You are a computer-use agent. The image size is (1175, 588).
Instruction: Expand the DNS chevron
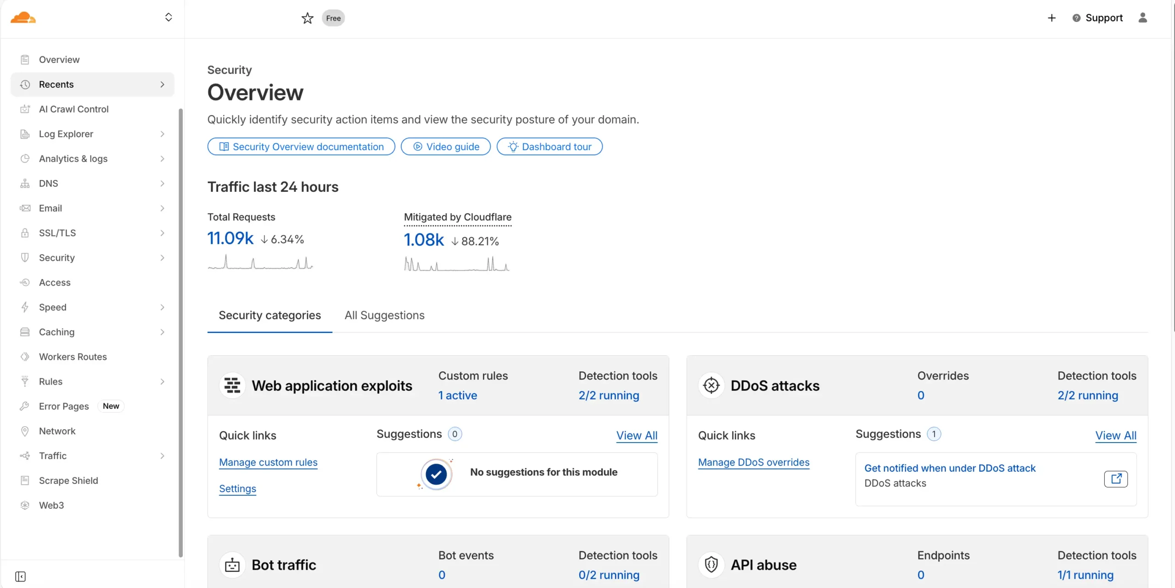coord(162,184)
